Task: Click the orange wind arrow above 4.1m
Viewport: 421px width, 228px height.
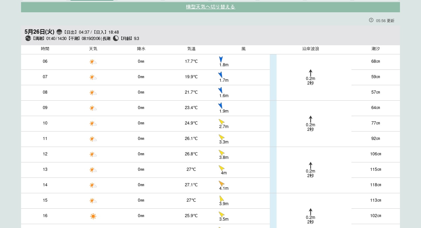Action: click(222, 183)
